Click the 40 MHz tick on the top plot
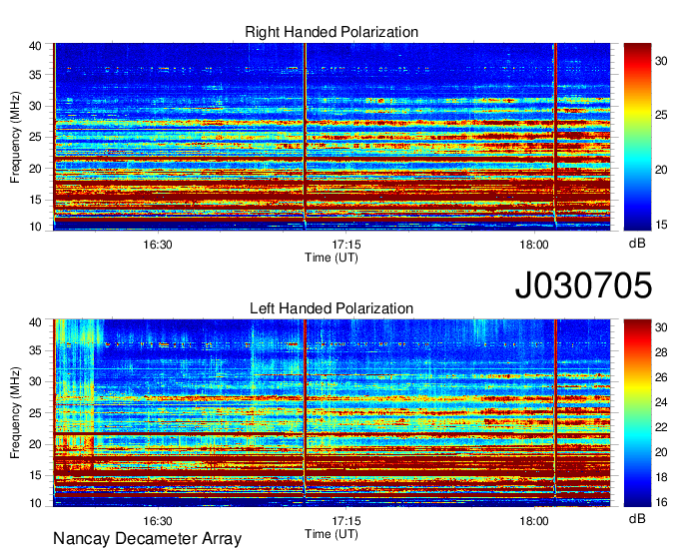Image resolution: width=679 pixels, height=551 pixels. click(35, 46)
